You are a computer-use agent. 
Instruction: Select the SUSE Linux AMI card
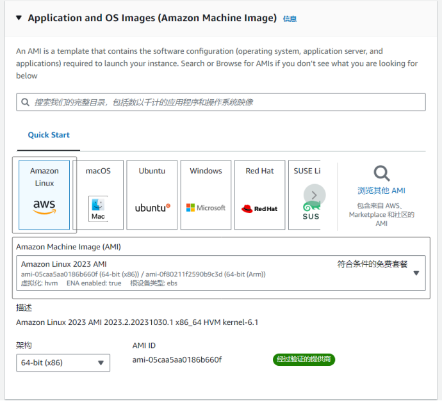pyautogui.click(x=304, y=194)
